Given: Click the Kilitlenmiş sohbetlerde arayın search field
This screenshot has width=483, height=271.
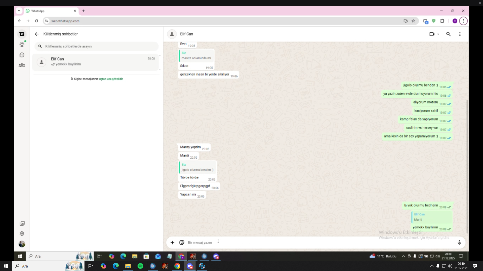Looking at the screenshot, I should tap(97, 46).
